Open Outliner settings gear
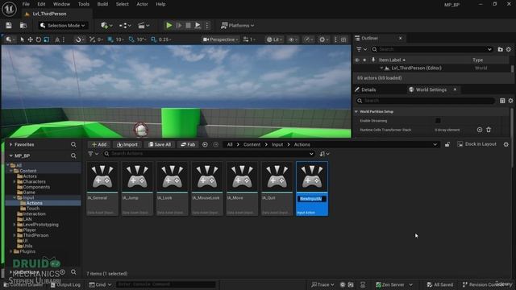516x290 pixels. coord(509,49)
